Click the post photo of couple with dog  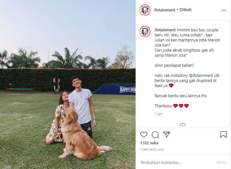[68, 84]
